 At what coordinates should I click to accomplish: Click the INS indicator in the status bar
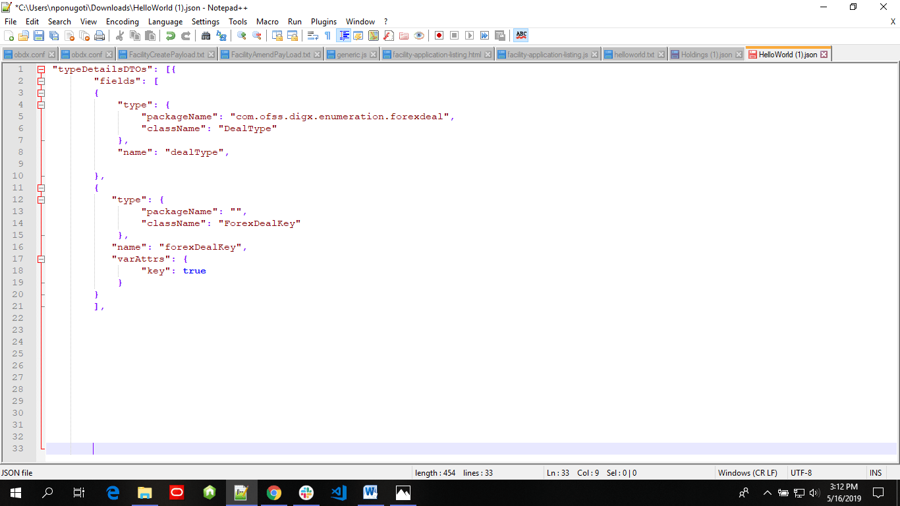(x=876, y=472)
